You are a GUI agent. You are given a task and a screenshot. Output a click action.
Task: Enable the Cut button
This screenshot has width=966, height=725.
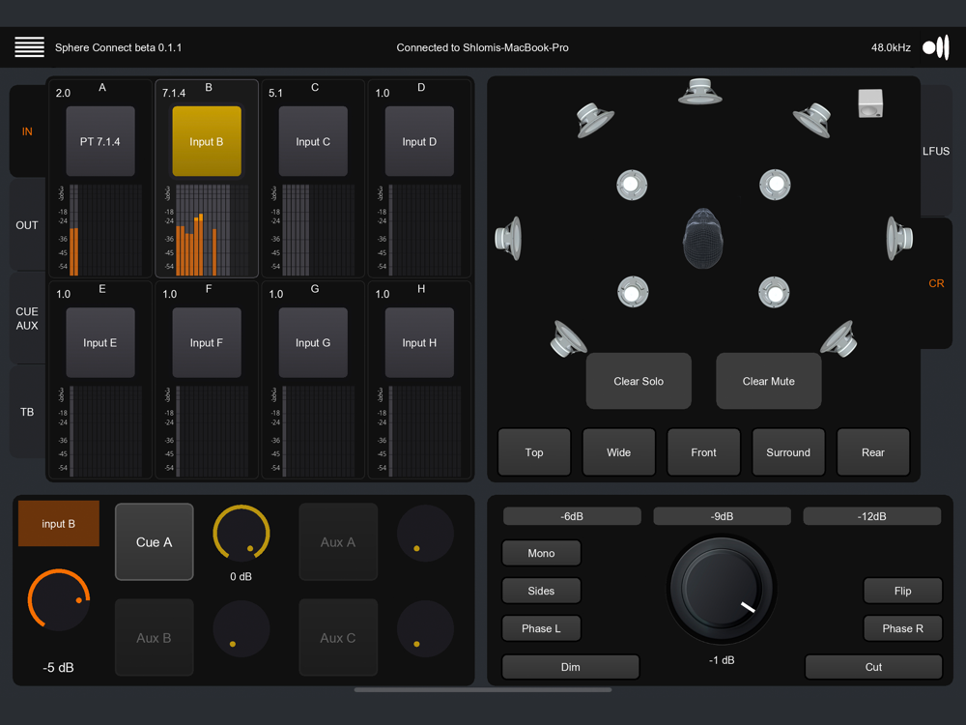click(873, 666)
